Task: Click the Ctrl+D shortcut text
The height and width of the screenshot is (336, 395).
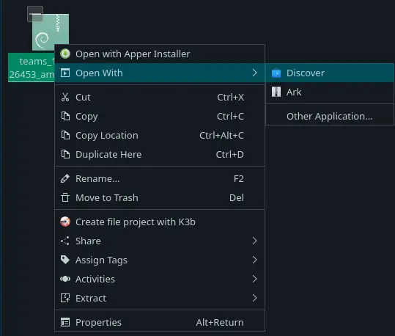Action: pos(230,154)
